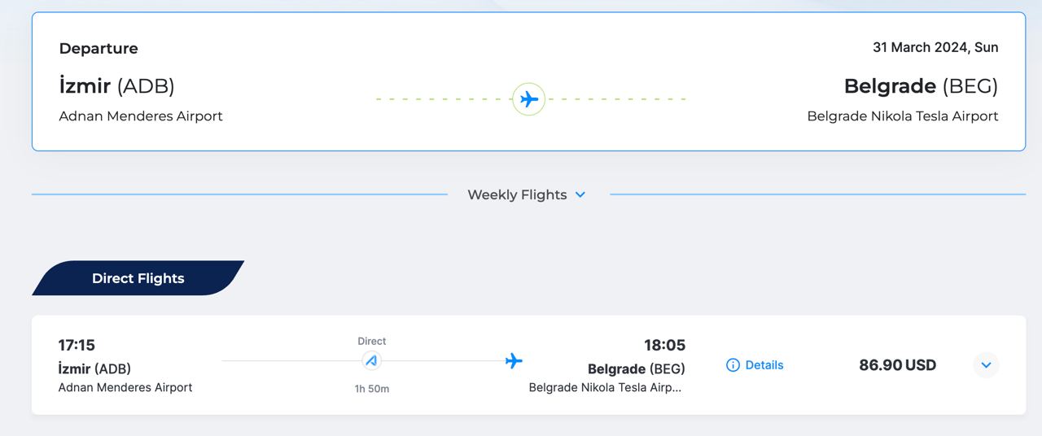Click the info icon beside Details

click(733, 365)
